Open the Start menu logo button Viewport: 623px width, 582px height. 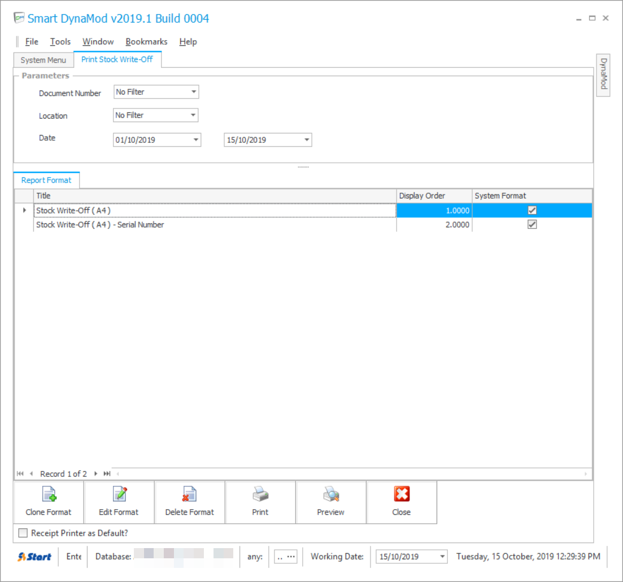34,557
